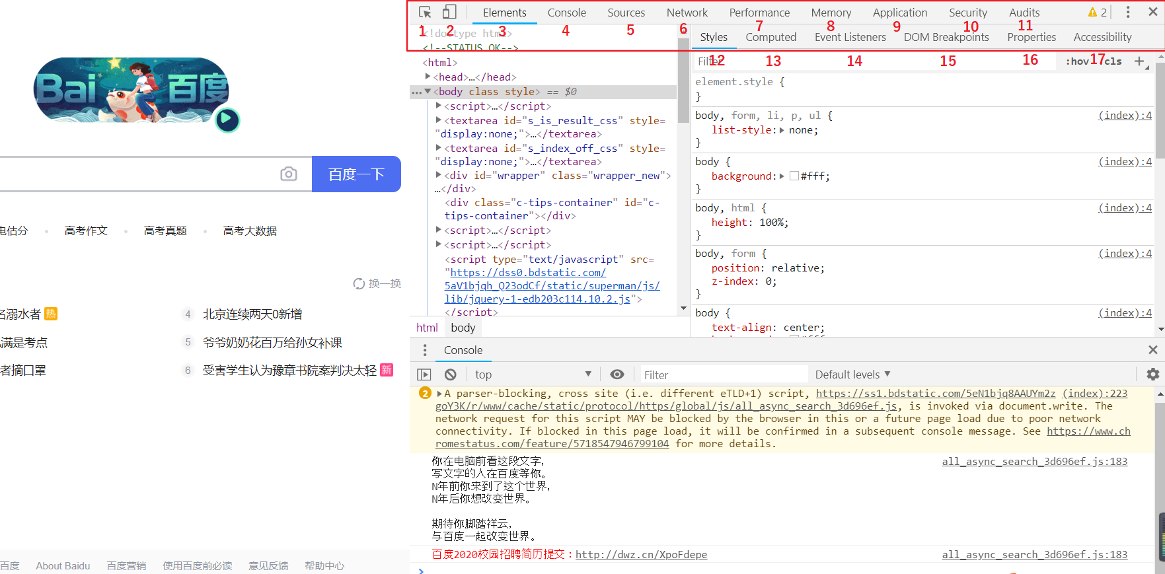Image resolution: width=1165 pixels, height=574 pixels.
Task: Click the three dots beside body node
Action: (416, 92)
